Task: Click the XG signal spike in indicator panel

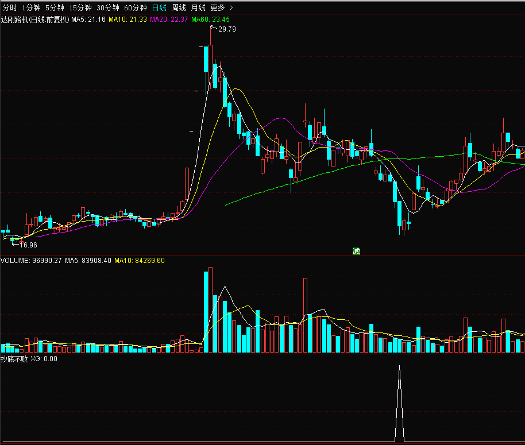Action: click(x=399, y=403)
